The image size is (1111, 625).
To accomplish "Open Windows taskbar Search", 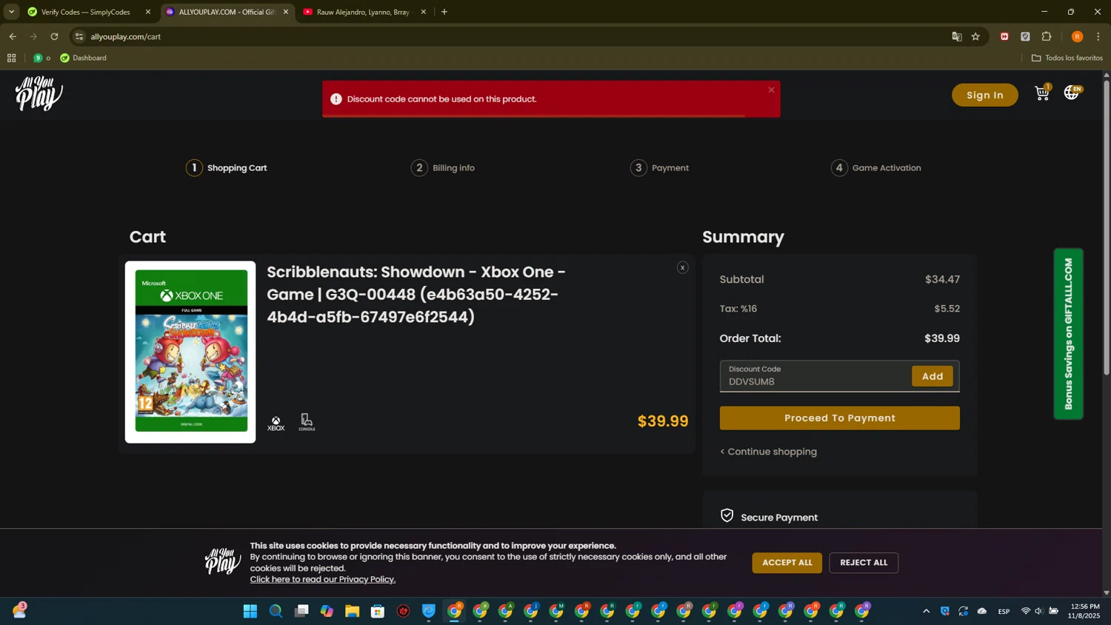I will 276,611.
